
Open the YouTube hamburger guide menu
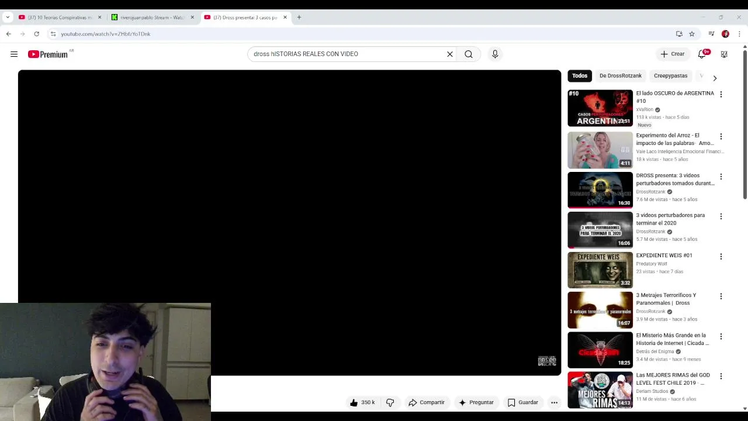14,54
